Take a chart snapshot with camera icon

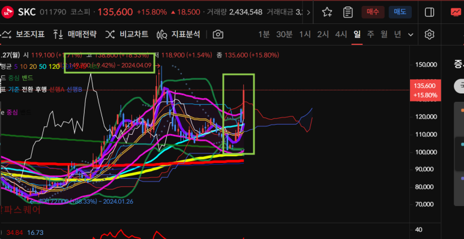(x=218, y=35)
